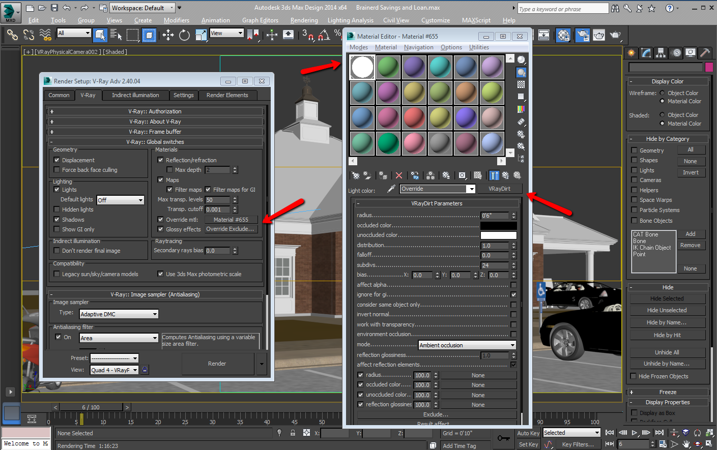The width and height of the screenshot is (717, 450).
Task: Open the Rendering menu
Action: pos(304,20)
